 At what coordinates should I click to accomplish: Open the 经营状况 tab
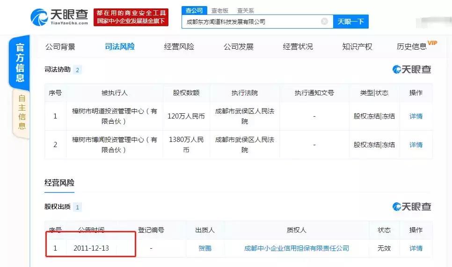coord(298,47)
